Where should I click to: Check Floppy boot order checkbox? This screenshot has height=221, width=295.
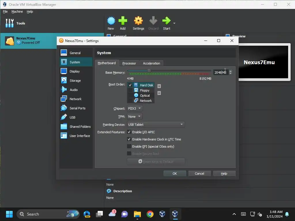[x=130, y=90]
